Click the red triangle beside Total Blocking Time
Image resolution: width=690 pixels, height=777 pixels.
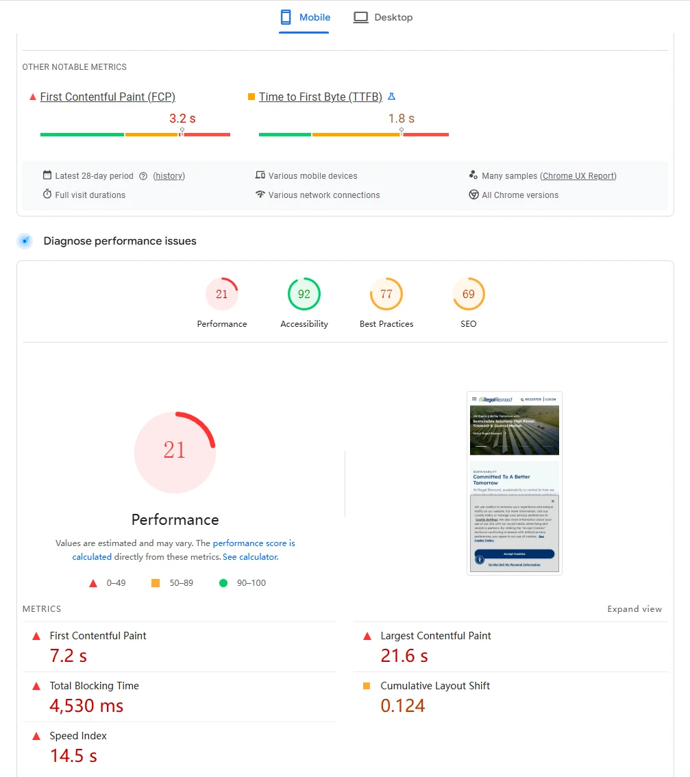click(x=36, y=687)
